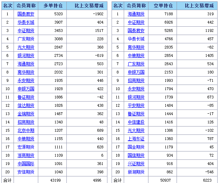Click 光大期货 link in 空单持仓 table
This screenshot has width=219, height=183.
(136, 130)
